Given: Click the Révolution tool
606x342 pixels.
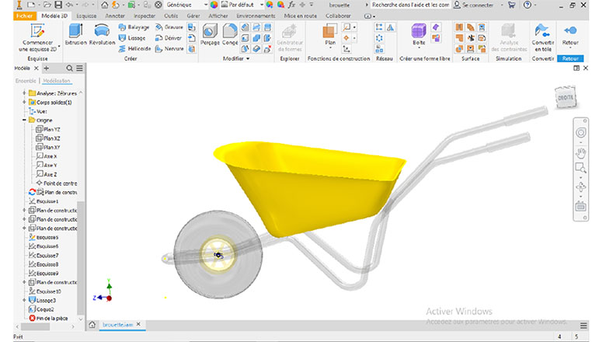Looking at the screenshot, I should click(x=103, y=33).
